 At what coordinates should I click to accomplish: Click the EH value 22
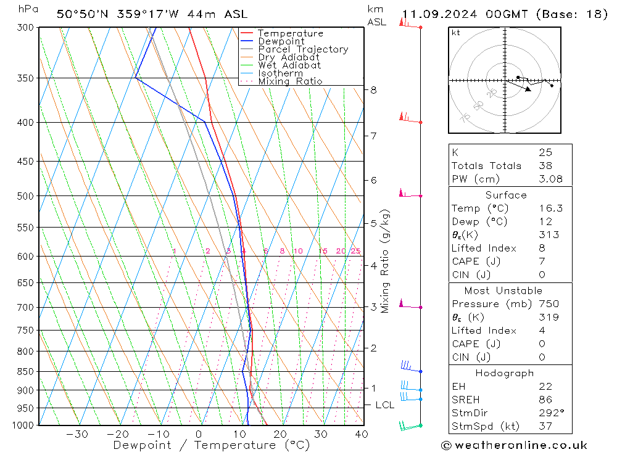point(545,386)
